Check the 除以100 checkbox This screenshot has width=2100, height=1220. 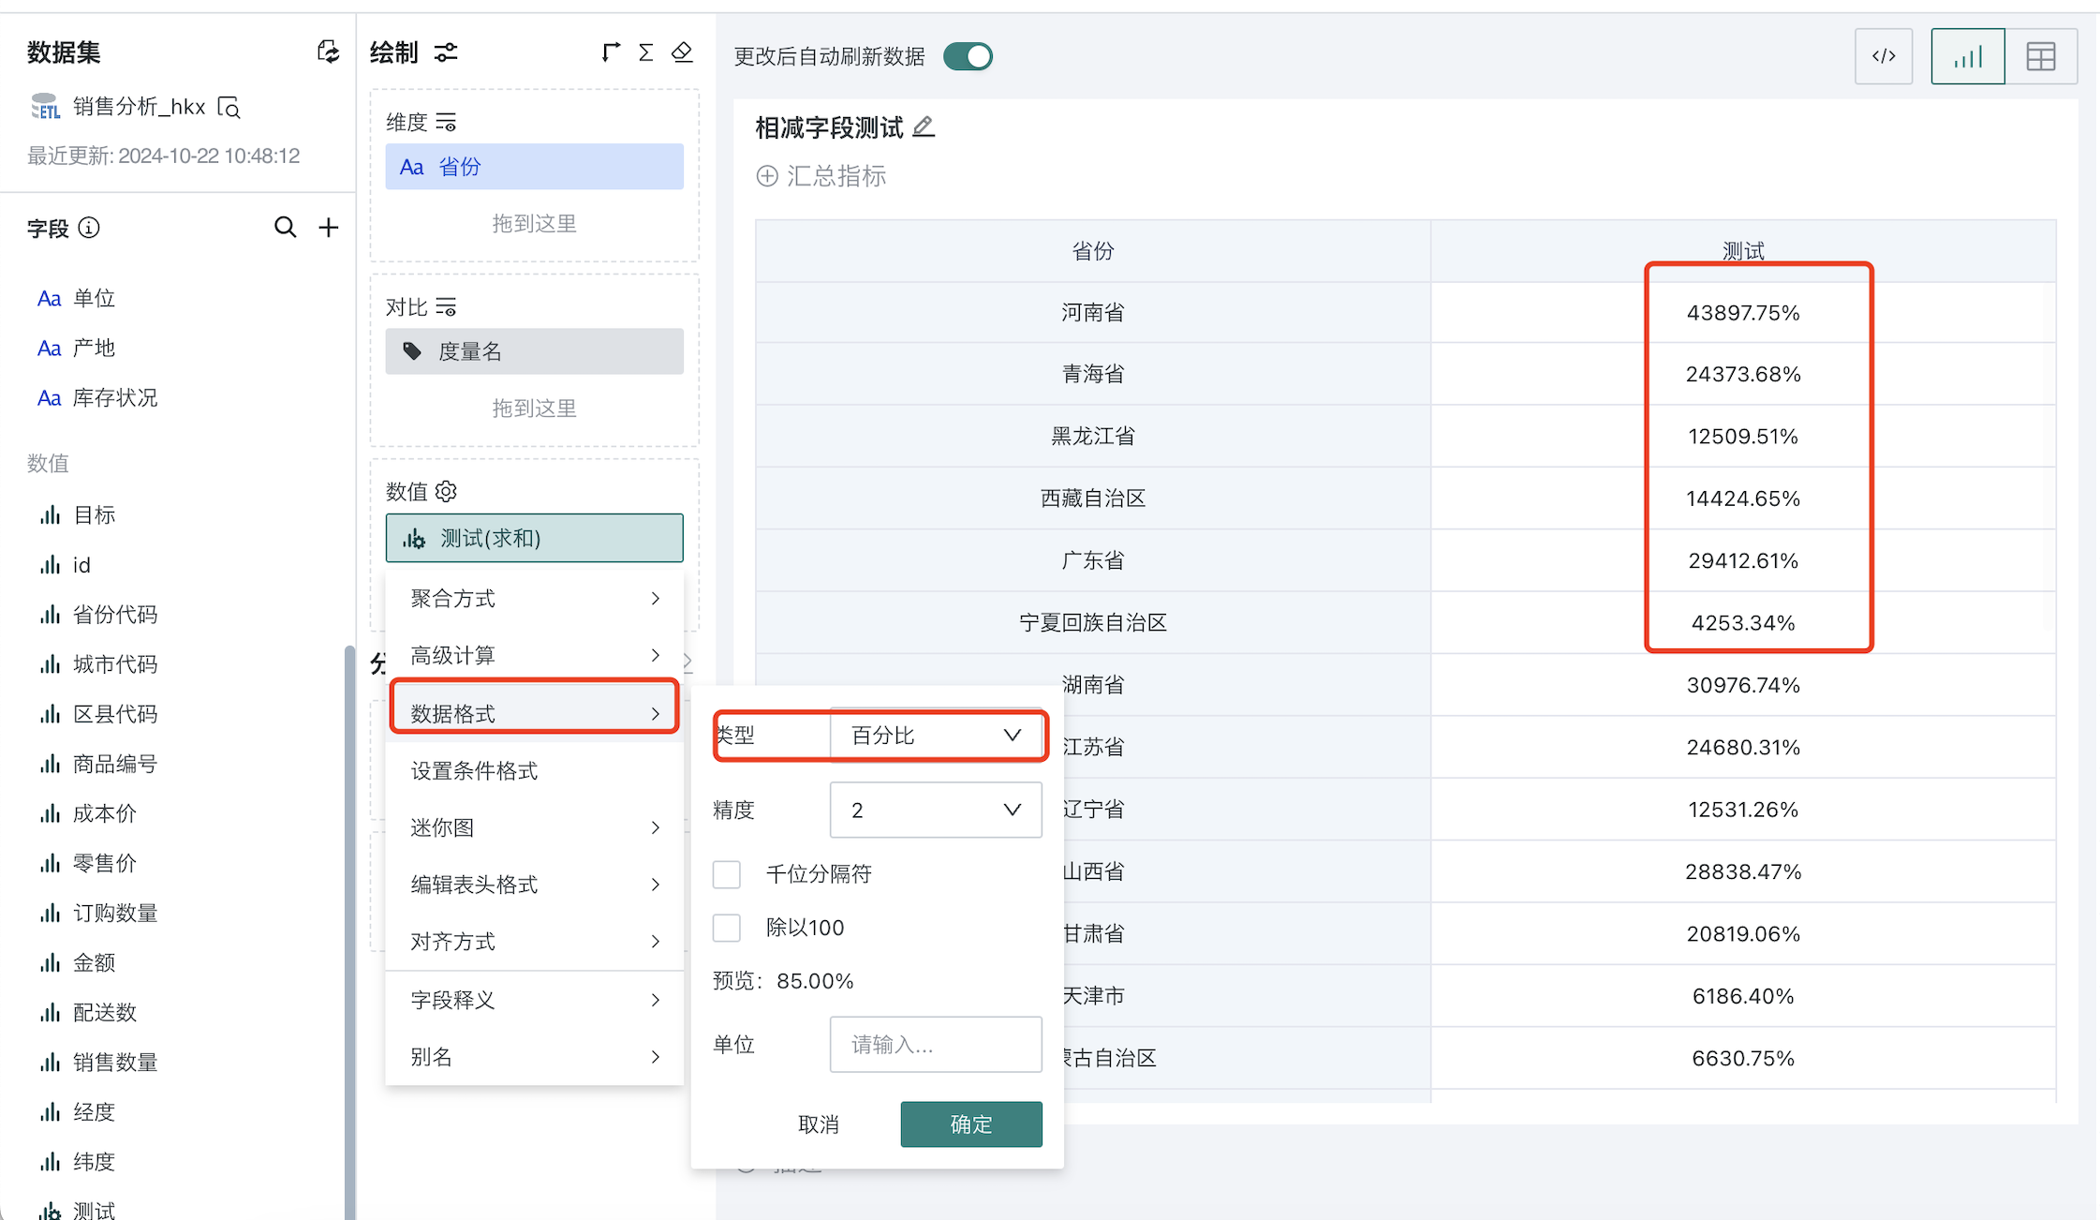727,928
